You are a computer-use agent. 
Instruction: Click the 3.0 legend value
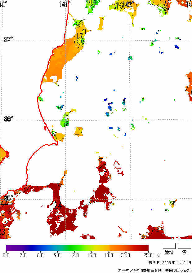click(23, 255)
